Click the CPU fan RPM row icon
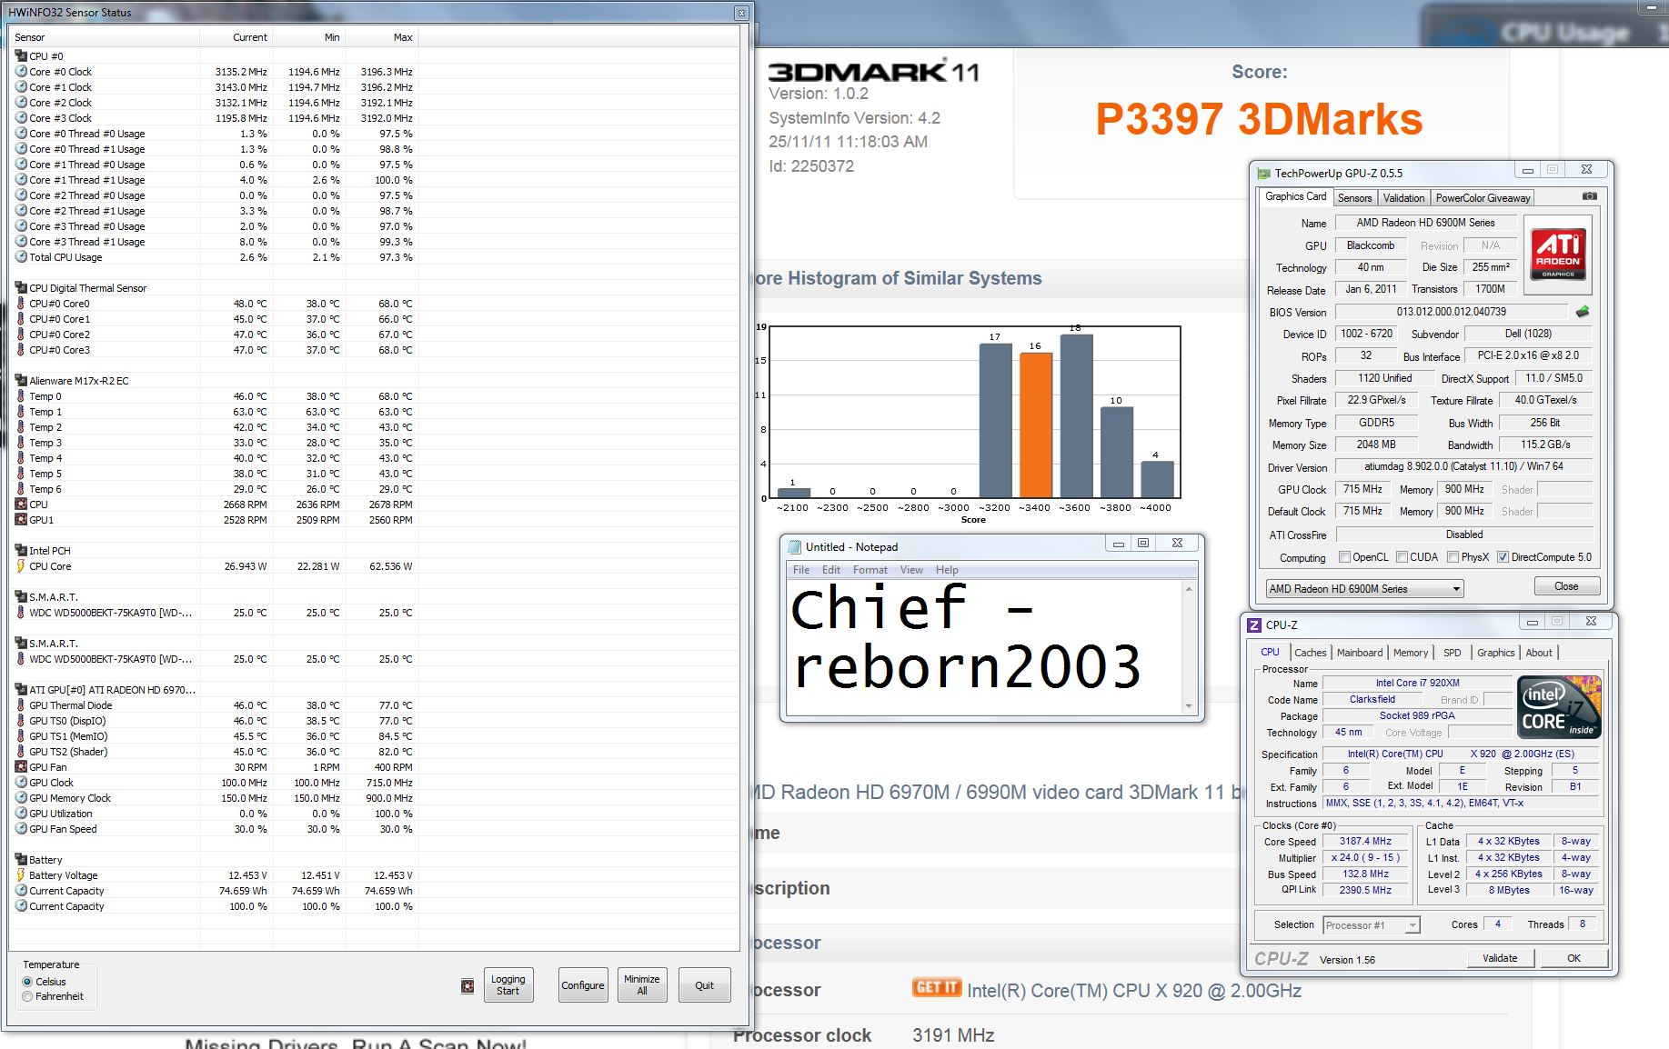1669x1049 pixels. [21, 504]
